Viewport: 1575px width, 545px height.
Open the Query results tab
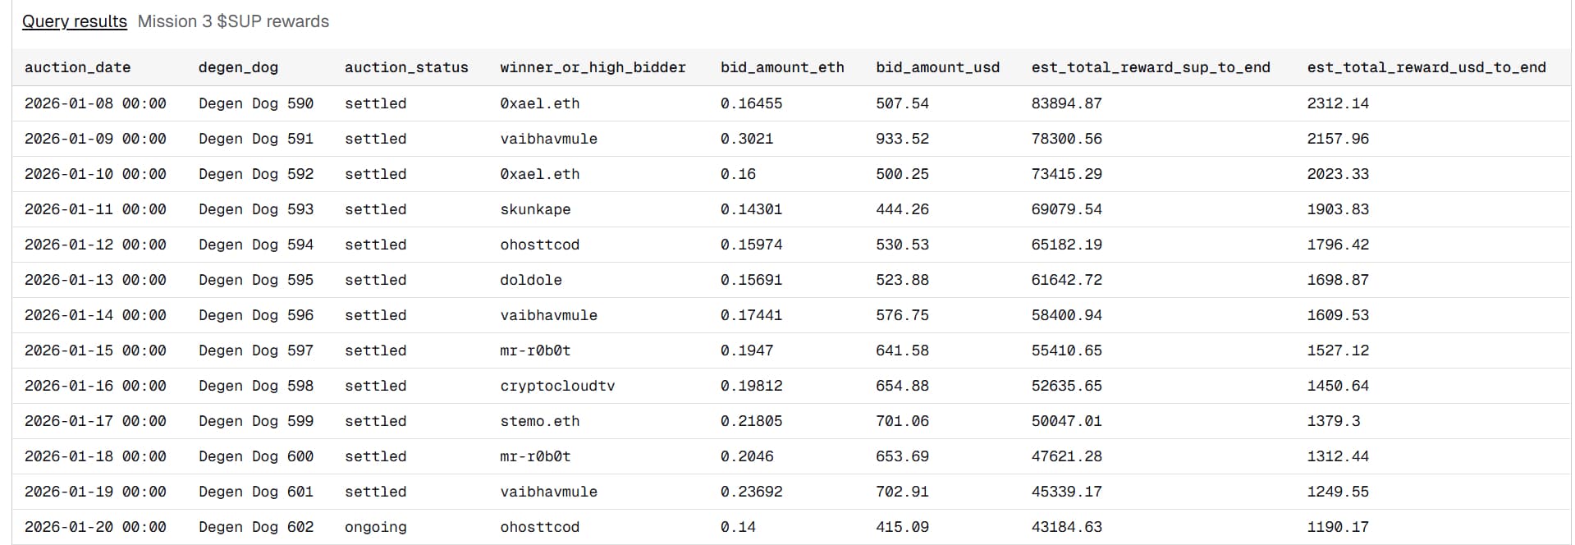(x=74, y=21)
